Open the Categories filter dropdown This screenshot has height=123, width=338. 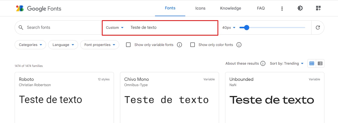30,45
